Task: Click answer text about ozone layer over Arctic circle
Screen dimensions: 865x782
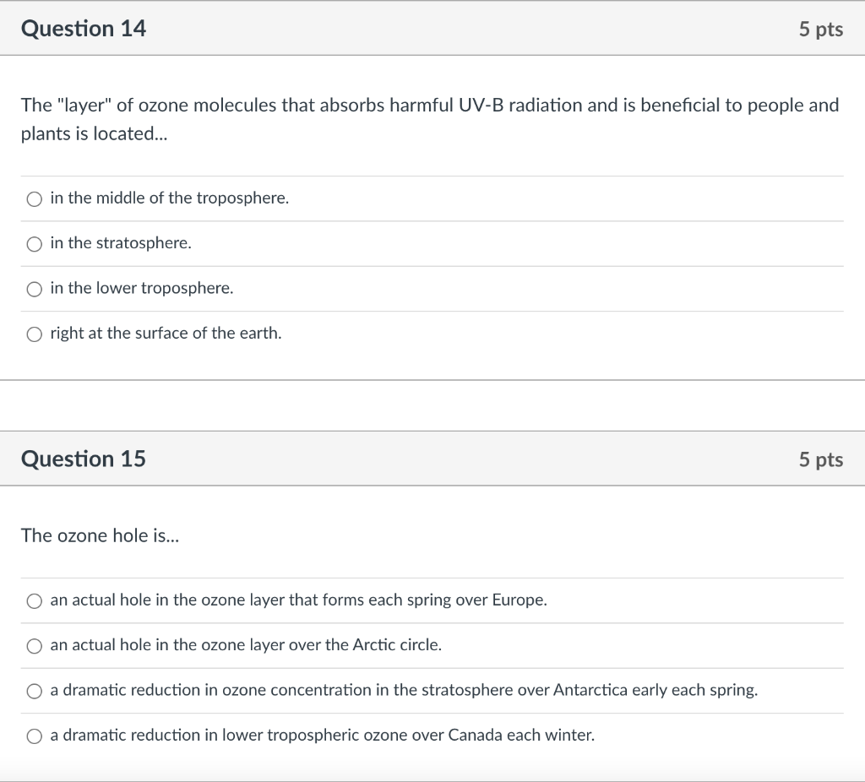Action: (246, 644)
